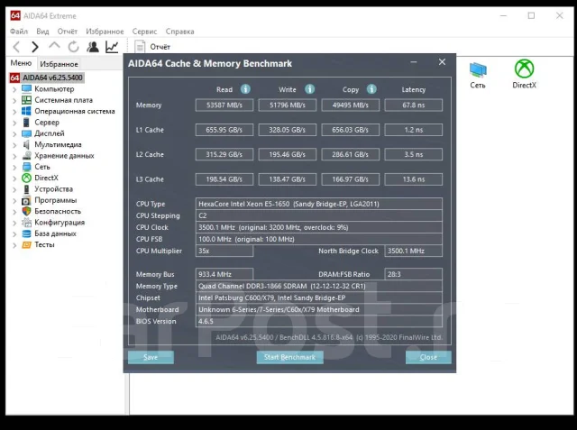577x430 pixels.
Task: Click the L2 Cache Read 315.29 GB/s field
Action: [x=224, y=154]
